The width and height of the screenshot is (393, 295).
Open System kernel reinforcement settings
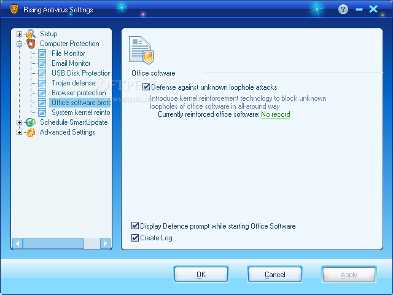tap(80, 112)
